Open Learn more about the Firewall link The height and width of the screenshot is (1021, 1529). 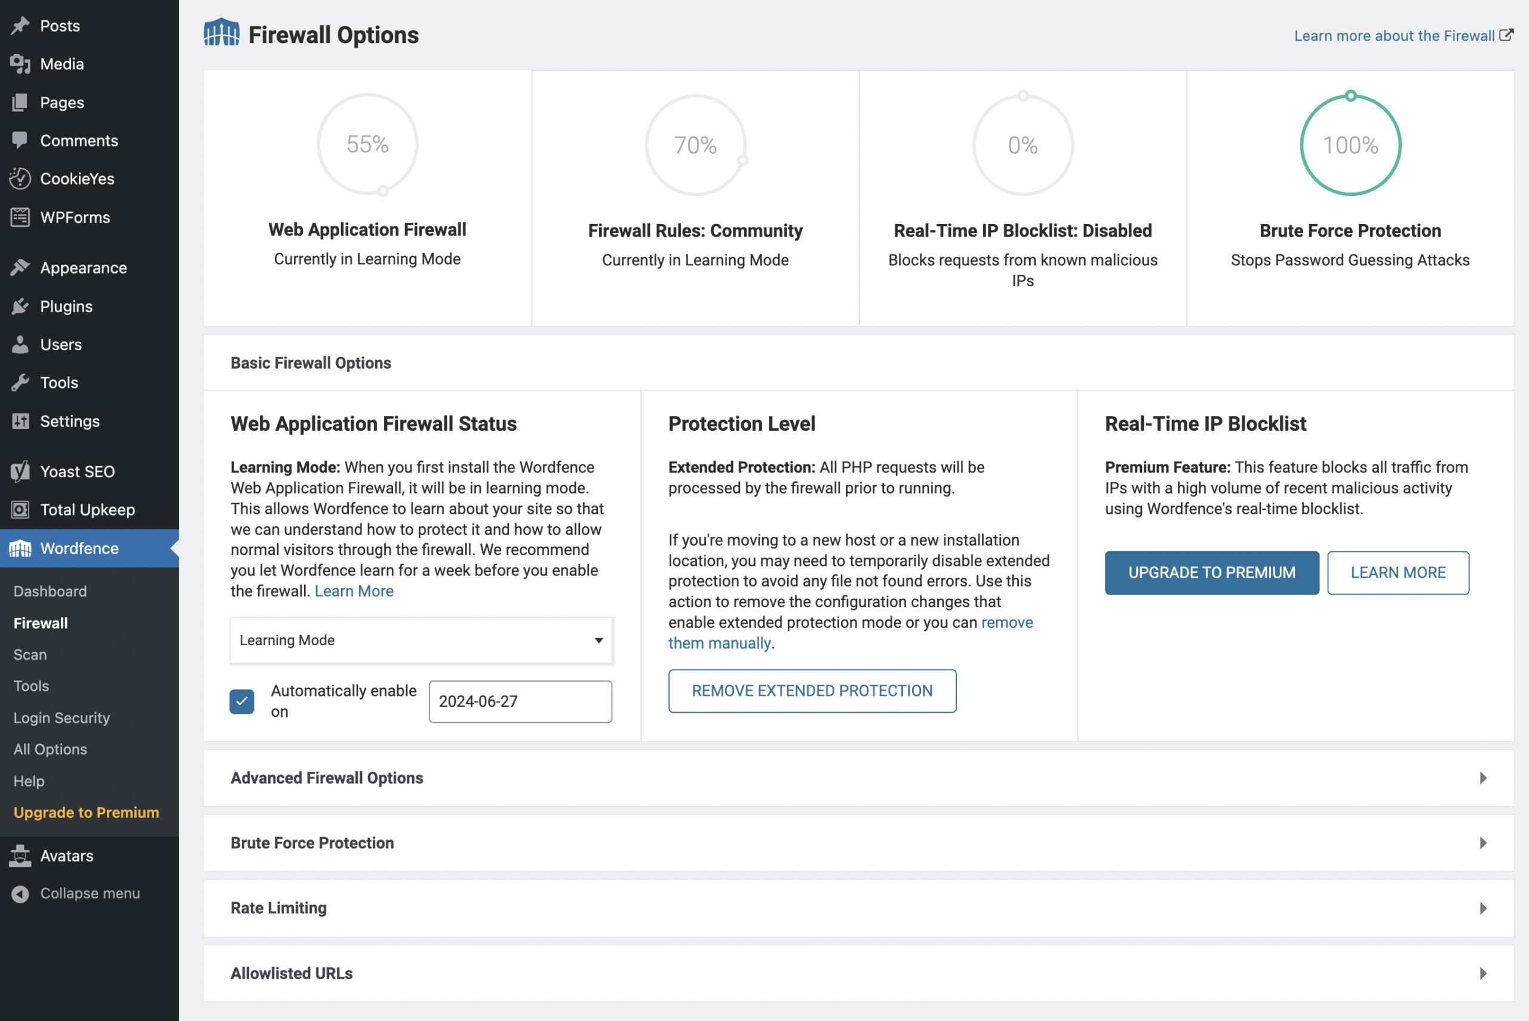click(x=1393, y=35)
